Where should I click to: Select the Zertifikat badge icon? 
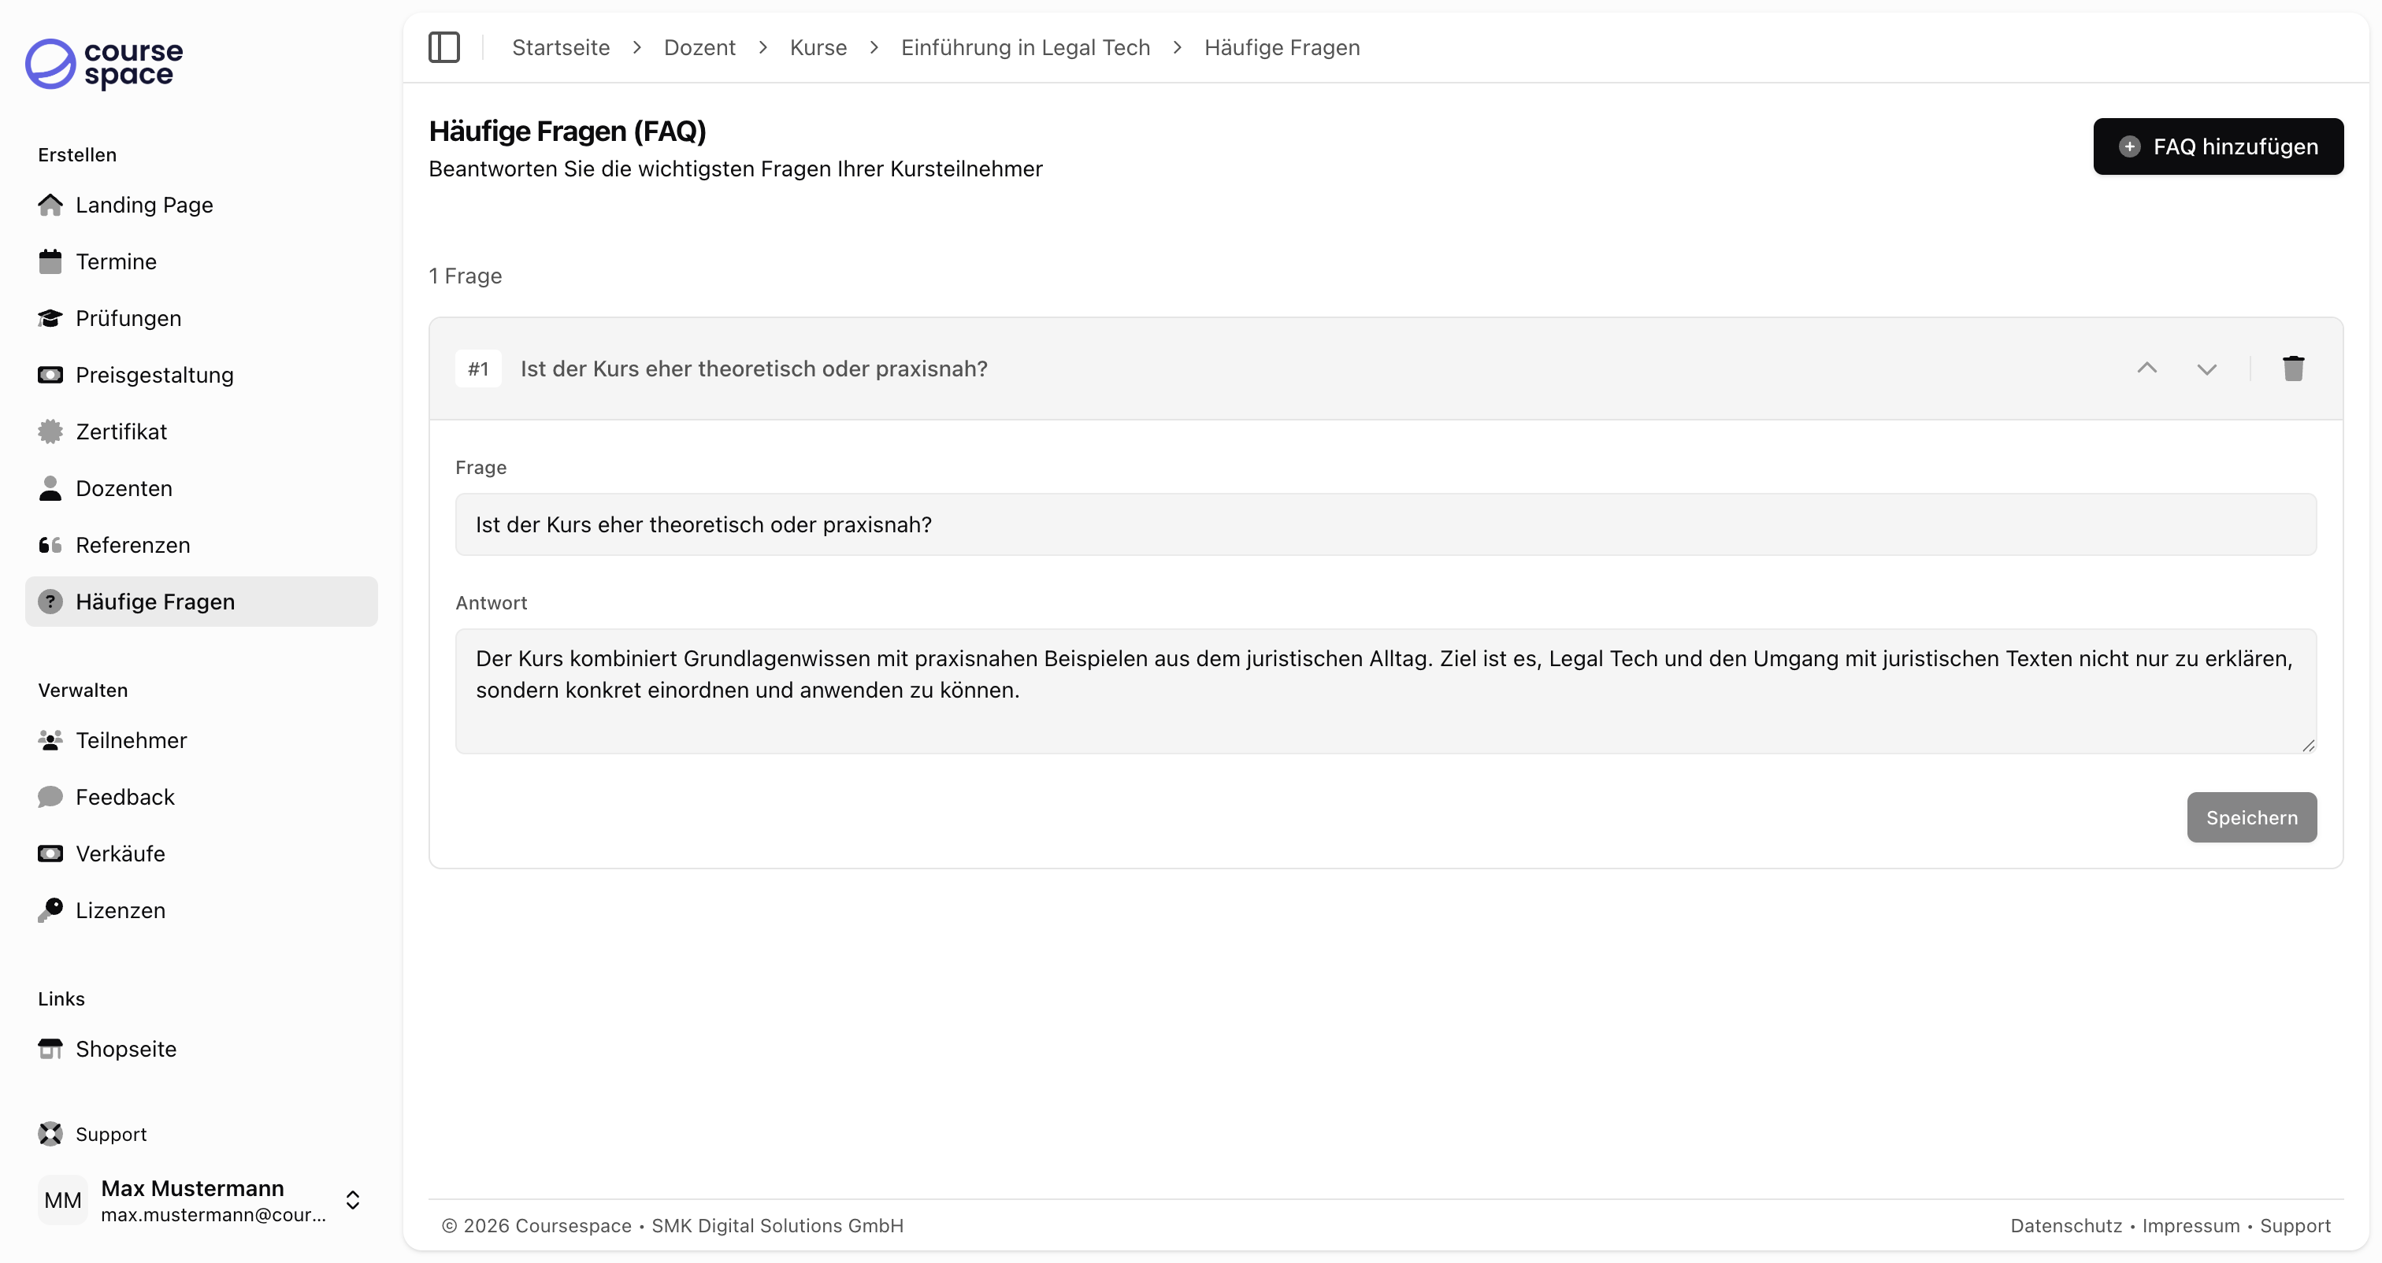pyautogui.click(x=51, y=431)
